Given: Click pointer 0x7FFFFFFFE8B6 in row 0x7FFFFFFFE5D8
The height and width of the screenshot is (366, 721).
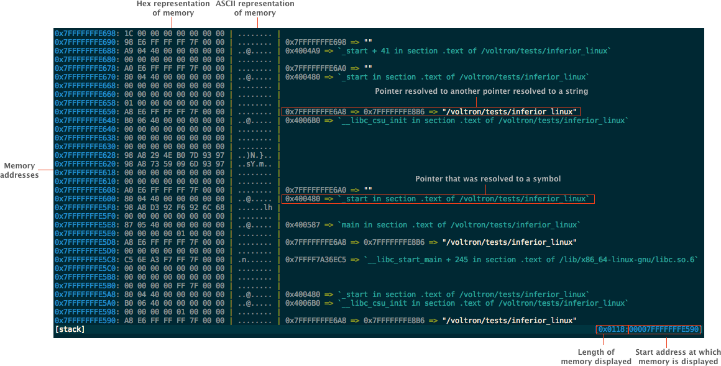Looking at the screenshot, I should tap(394, 242).
